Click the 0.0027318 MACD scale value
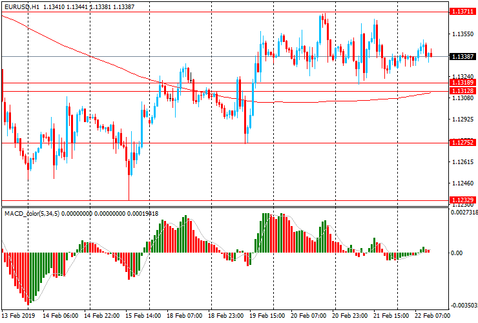Viewport: 478px width, 323px height. click(463, 212)
